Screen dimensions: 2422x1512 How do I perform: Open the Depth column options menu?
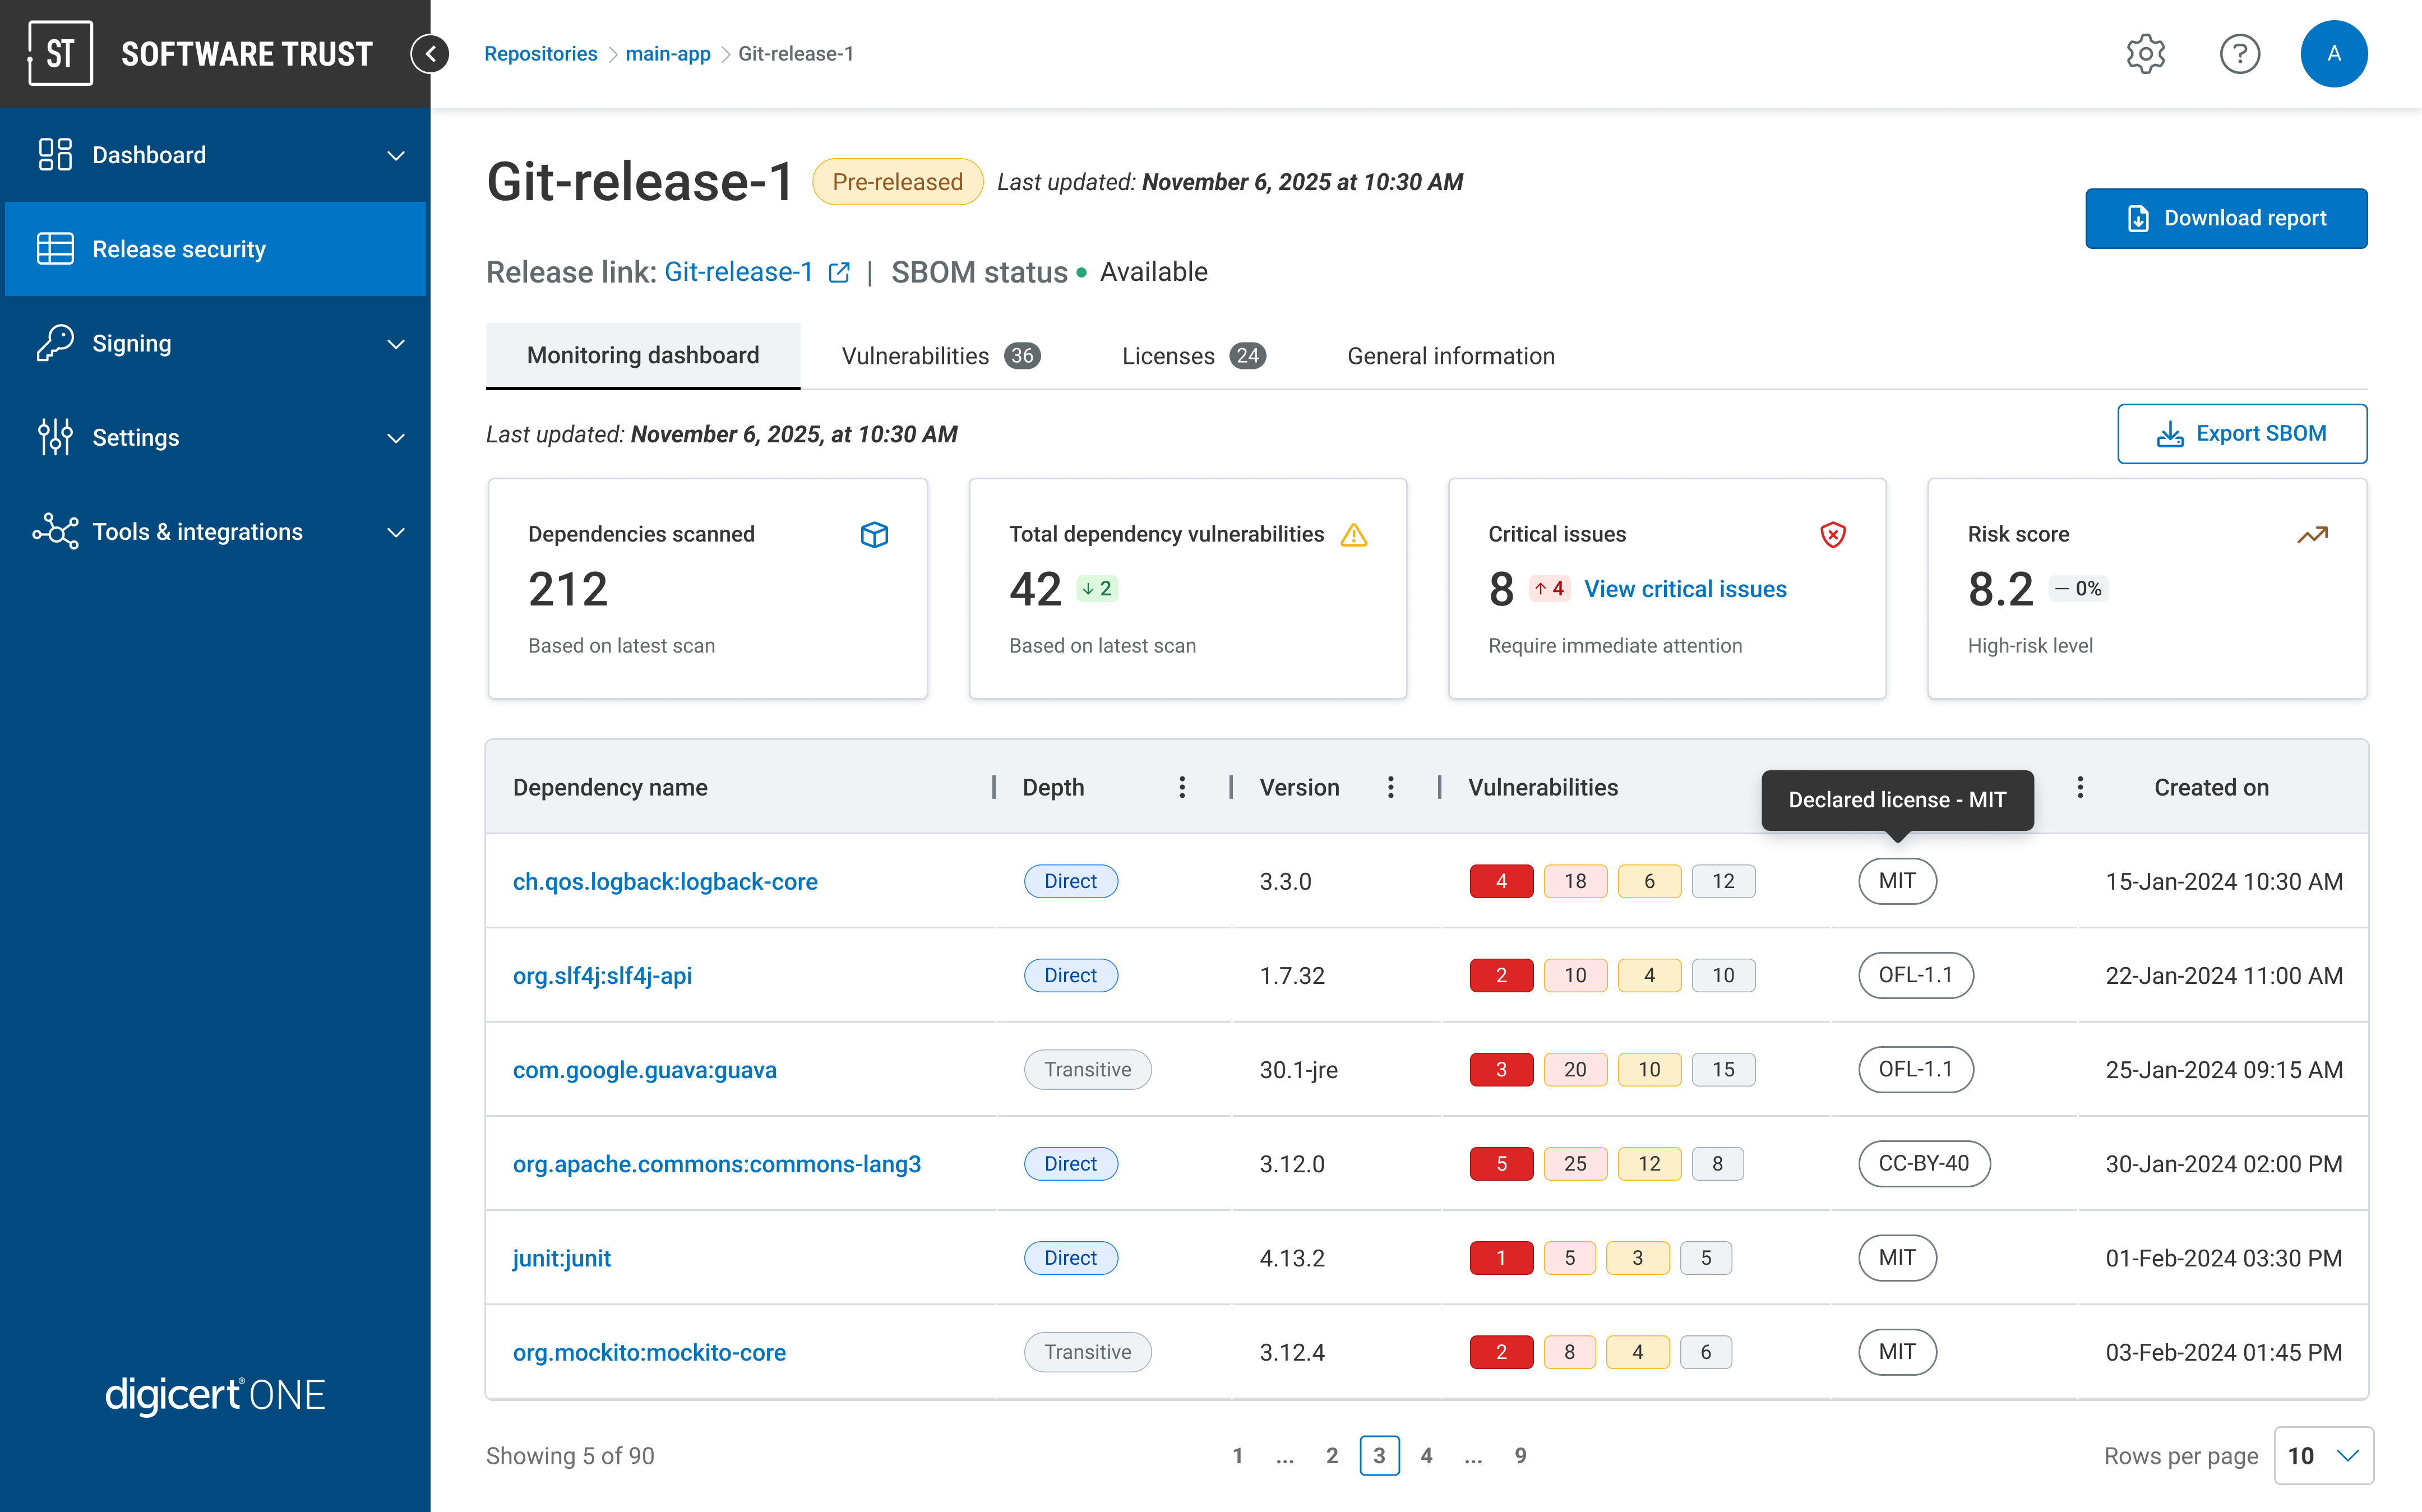coord(1182,787)
